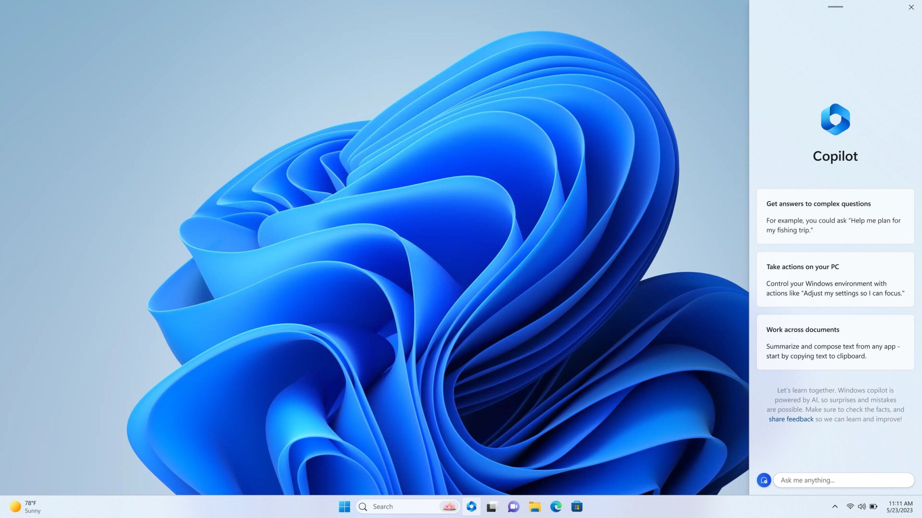Toggle battery status indicator in tray

point(873,506)
